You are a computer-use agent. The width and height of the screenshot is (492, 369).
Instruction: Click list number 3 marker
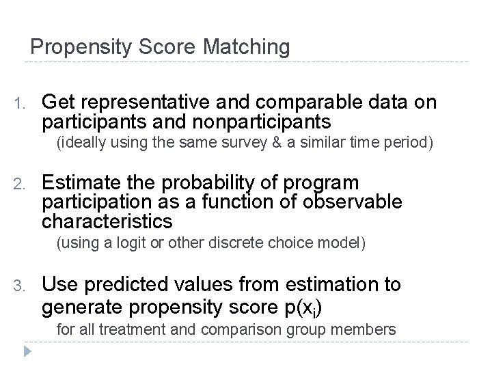[x=19, y=286]
